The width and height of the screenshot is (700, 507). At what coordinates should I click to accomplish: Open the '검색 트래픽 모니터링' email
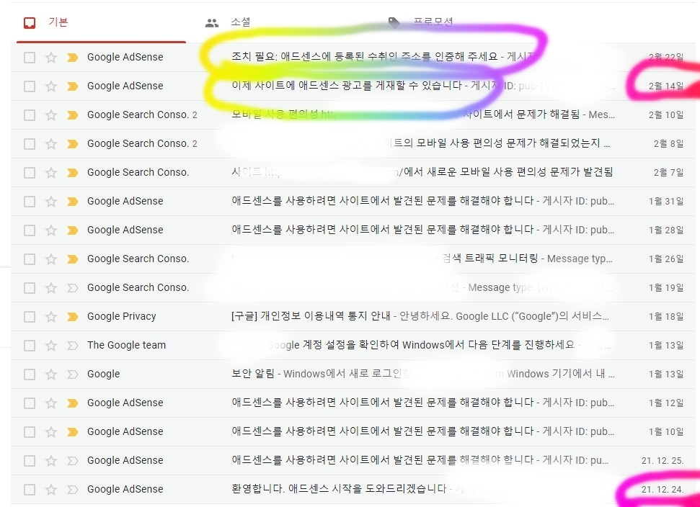489,259
